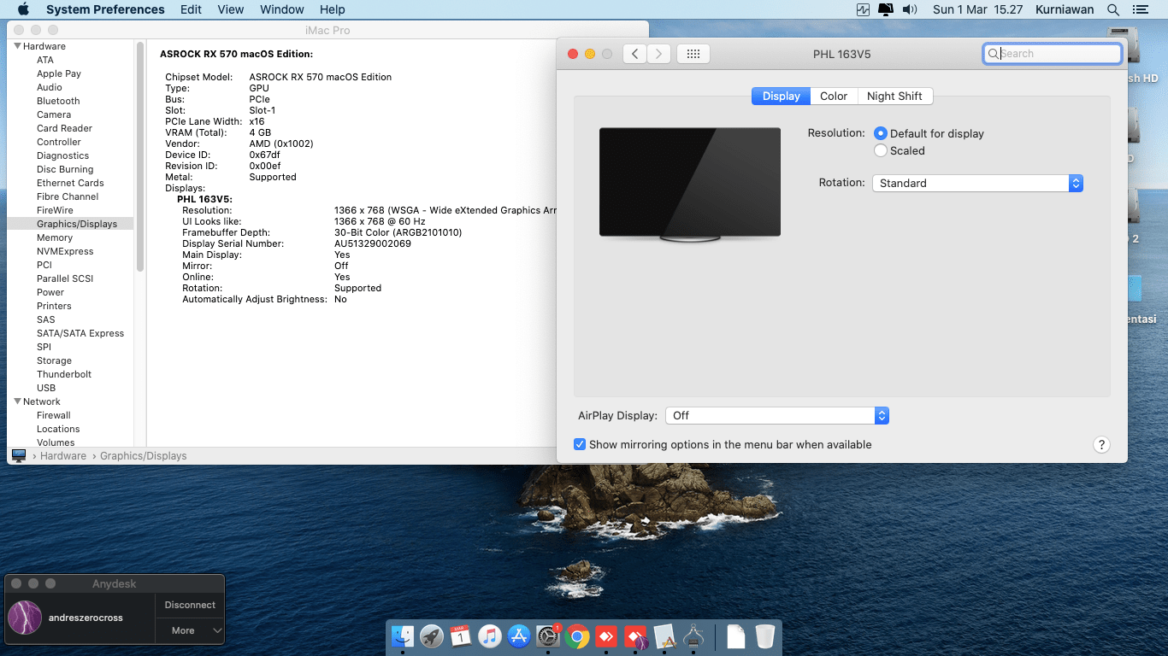Click the Finder icon in the dock

(x=403, y=636)
